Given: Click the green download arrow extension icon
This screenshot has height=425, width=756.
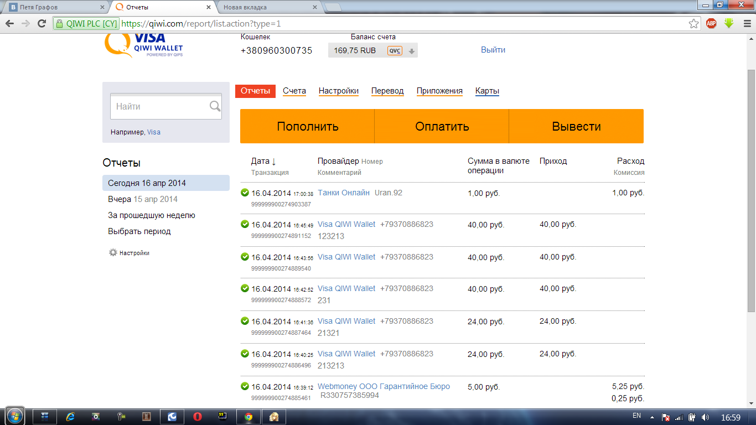Looking at the screenshot, I should [729, 24].
